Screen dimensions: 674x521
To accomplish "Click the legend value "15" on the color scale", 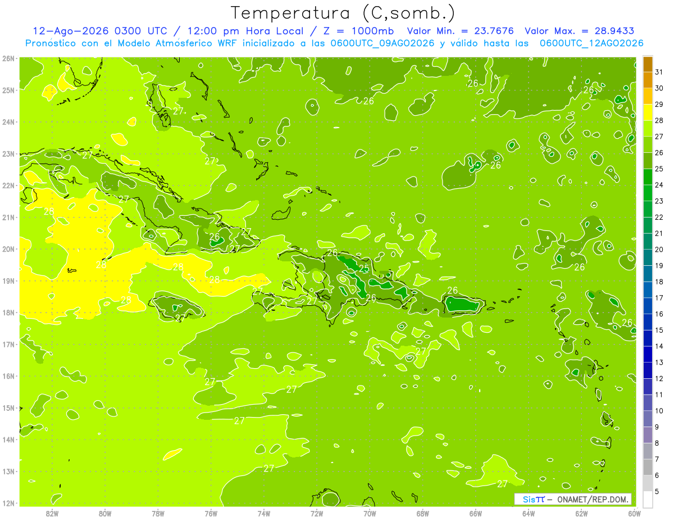I will tap(659, 330).
